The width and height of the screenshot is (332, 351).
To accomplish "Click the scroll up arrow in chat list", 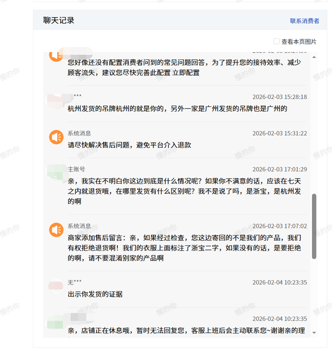I will [x=314, y=57].
